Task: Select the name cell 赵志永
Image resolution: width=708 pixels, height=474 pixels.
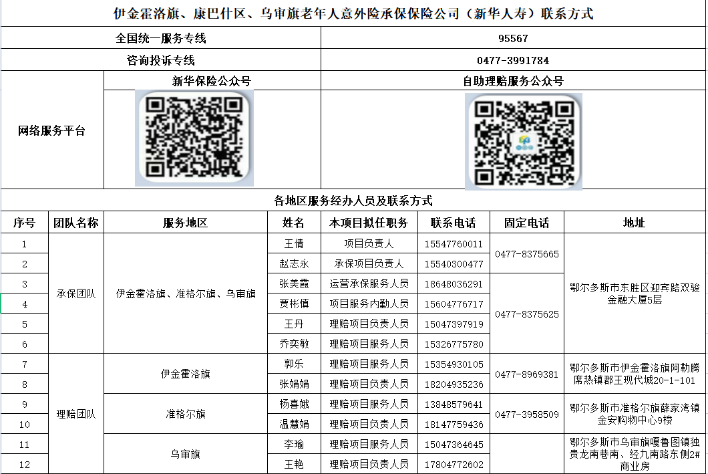Action: 294,263
